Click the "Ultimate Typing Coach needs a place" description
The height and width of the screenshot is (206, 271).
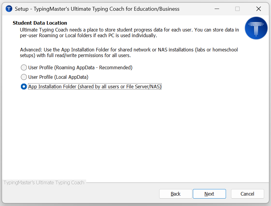[129, 33]
